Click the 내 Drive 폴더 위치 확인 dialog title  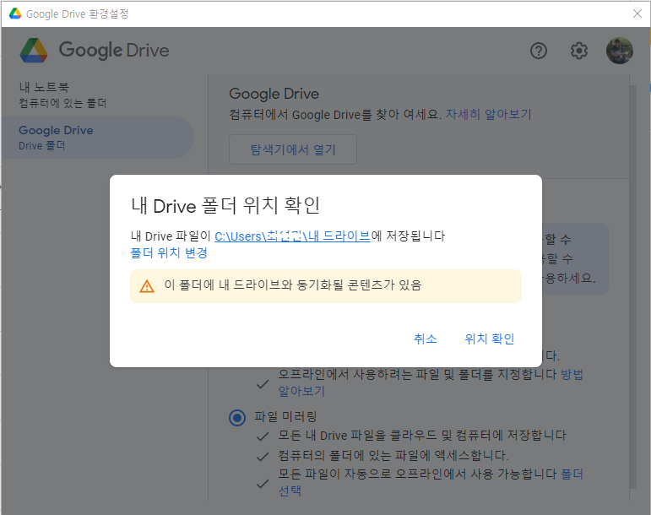click(225, 206)
